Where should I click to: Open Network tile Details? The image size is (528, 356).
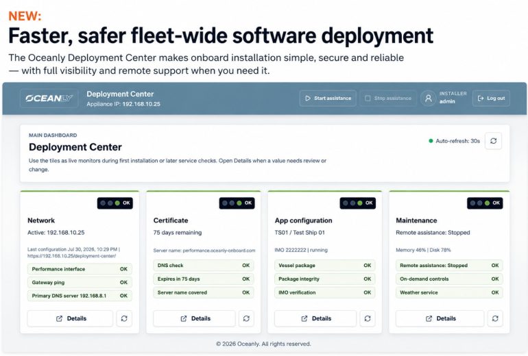71,318
